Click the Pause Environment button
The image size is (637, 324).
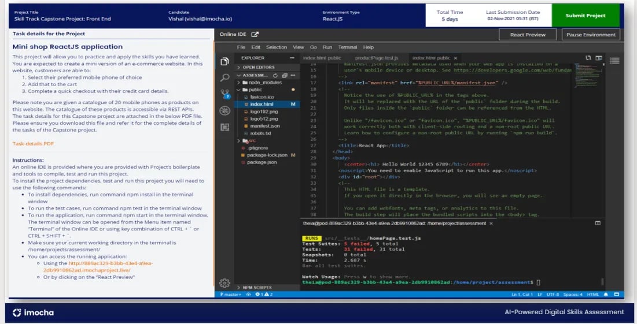point(591,35)
